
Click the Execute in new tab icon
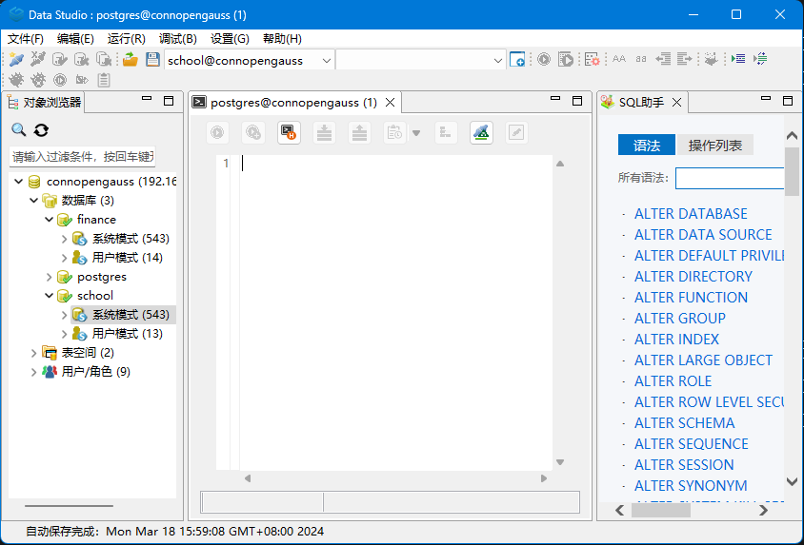(x=253, y=133)
